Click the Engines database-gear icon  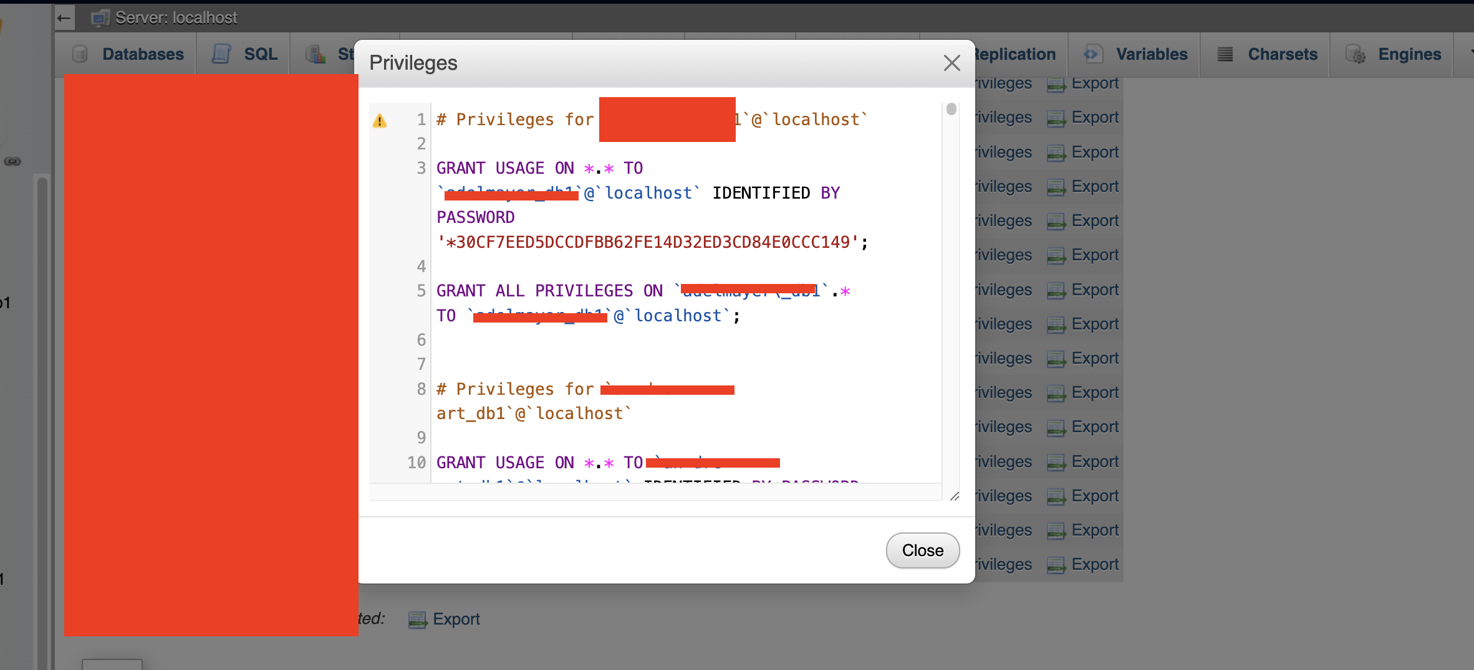pos(1355,54)
